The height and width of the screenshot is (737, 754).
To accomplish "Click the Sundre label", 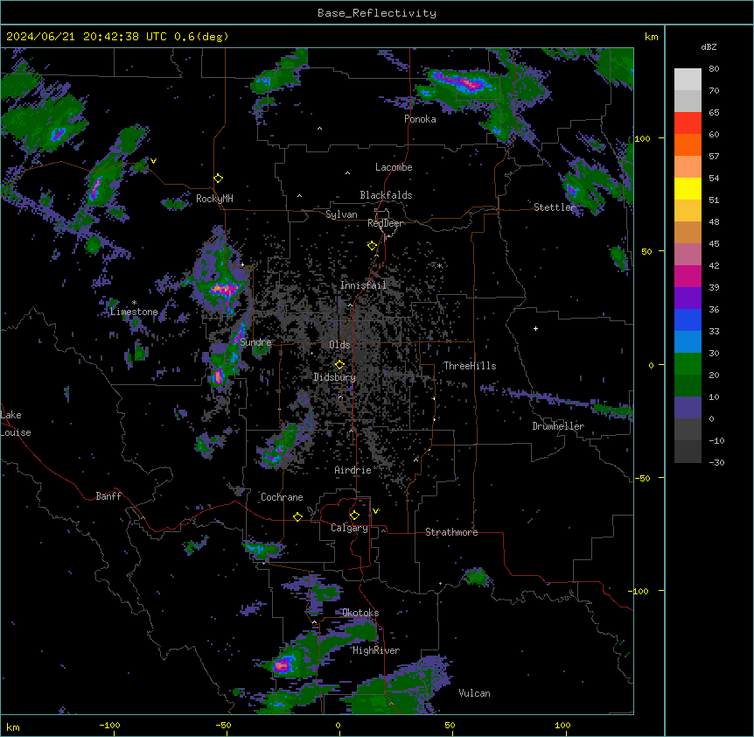I will click(x=255, y=342).
